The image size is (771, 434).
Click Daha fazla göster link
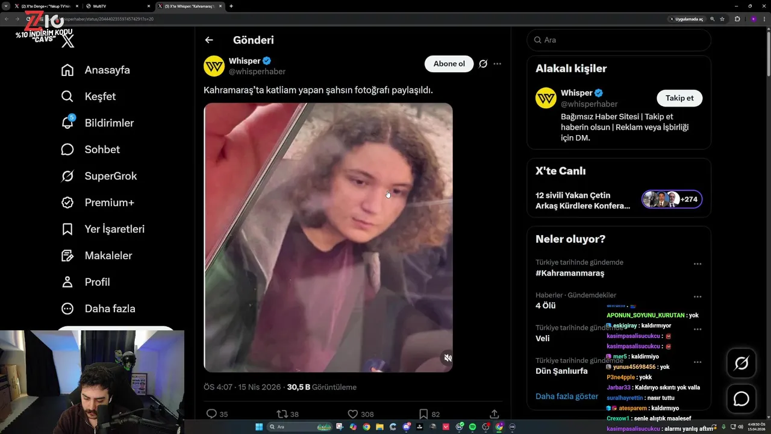click(567, 396)
